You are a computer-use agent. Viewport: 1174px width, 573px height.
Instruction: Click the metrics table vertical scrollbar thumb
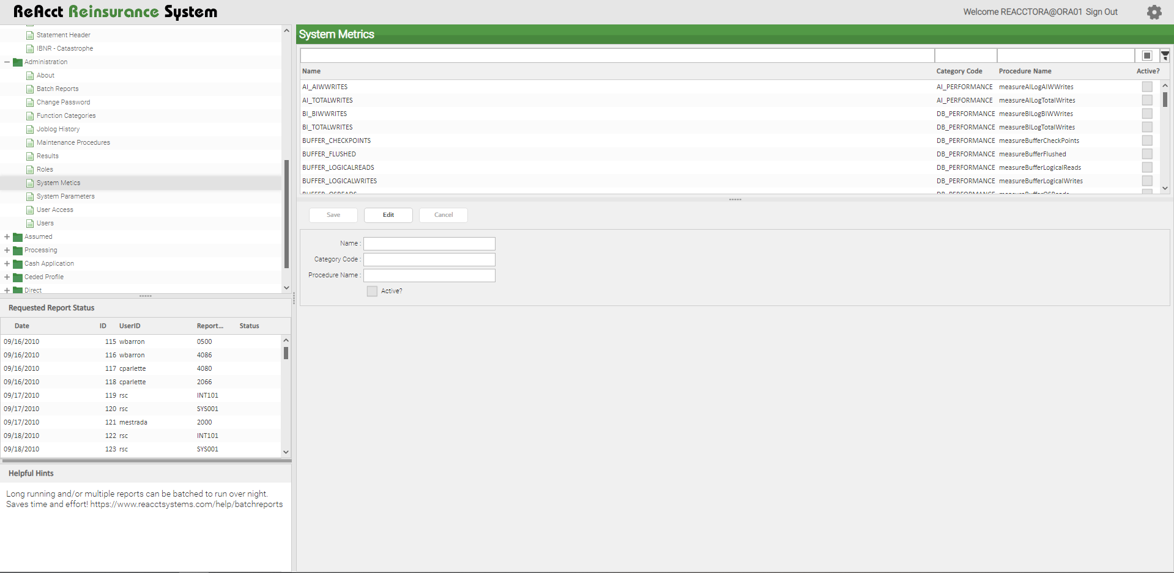click(x=1165, y=100)
